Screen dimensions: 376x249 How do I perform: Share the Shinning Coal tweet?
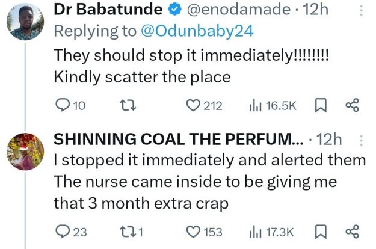tap(352, 232)
